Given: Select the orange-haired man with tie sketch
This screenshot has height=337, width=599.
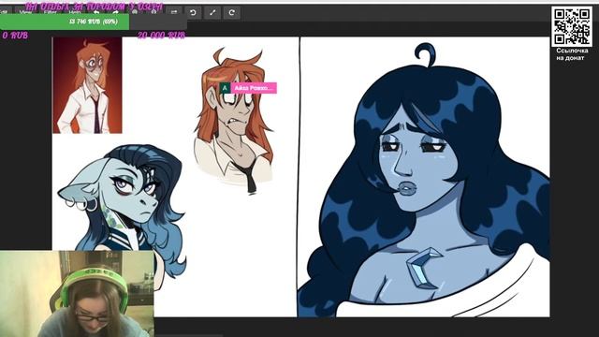Looking at the screenshot, I should [235, 121].
